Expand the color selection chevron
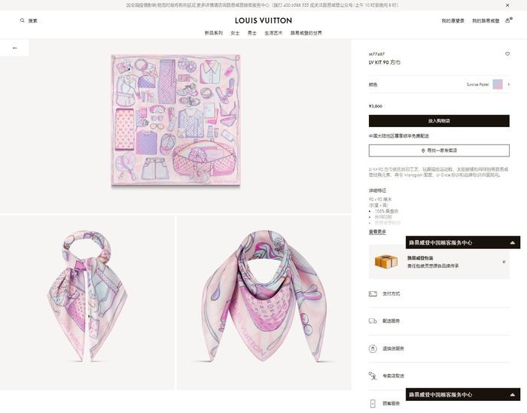527x413 pixels. pyautogui.click(x=508, y=84)
